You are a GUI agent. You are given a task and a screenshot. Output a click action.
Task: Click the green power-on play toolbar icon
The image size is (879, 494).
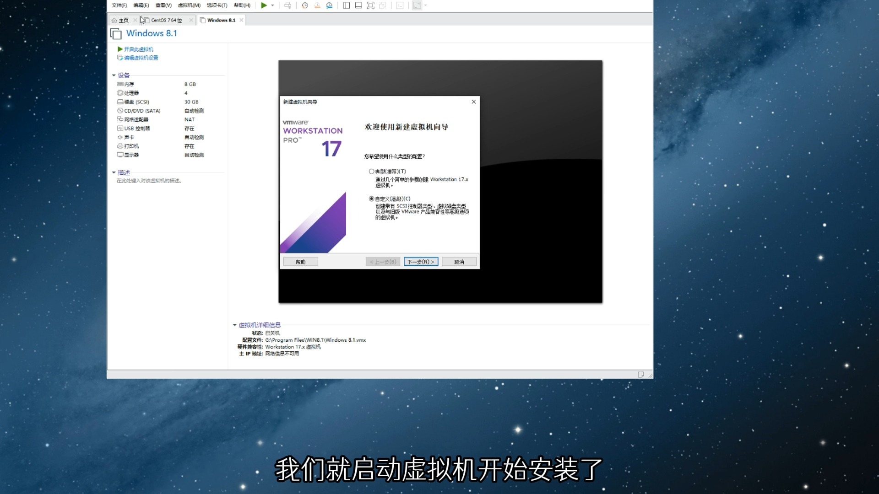pyautogui.click(x=264, y=5)
